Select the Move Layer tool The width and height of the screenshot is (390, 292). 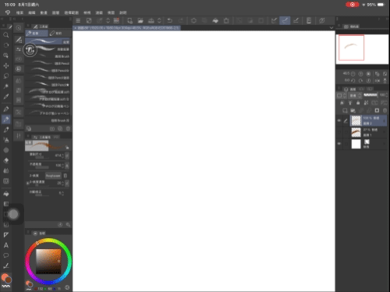click(x=5, y=66)
